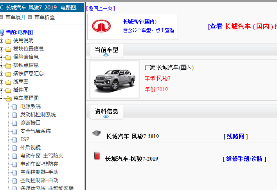Screen dimensions: 277x190
Task: Click the 查看 长城汽车(国内) link
Action: [x=243, y=27]
